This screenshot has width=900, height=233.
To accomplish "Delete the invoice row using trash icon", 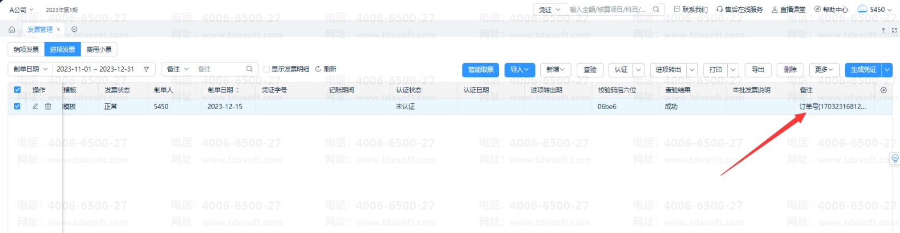I will [48, 106].
